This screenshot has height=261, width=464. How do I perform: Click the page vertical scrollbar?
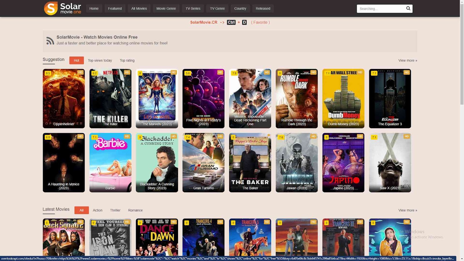(x=462, y=58)
